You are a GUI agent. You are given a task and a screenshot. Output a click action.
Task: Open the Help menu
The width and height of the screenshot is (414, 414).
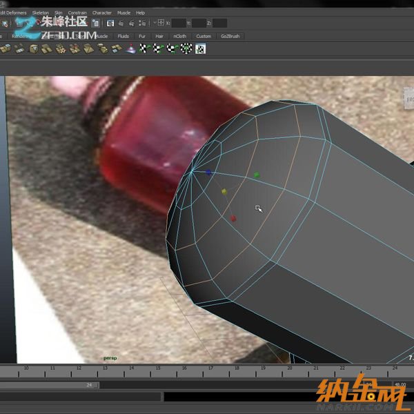click(140, 12)
